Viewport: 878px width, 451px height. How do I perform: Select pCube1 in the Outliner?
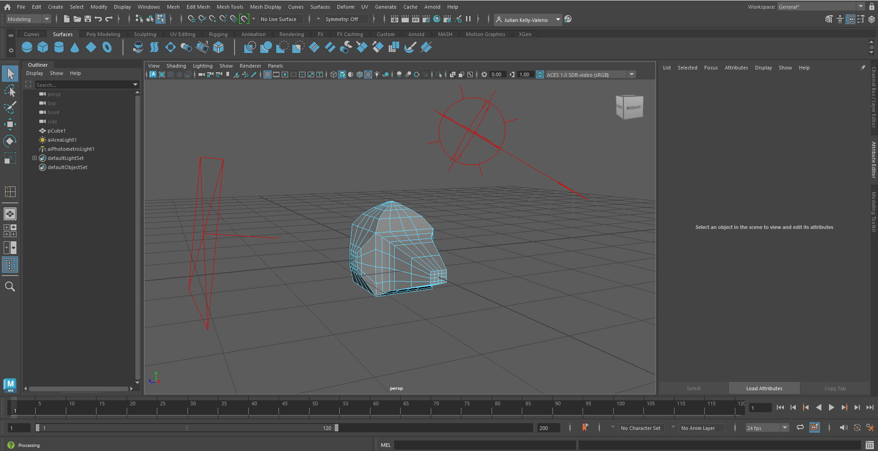point(56,131)
